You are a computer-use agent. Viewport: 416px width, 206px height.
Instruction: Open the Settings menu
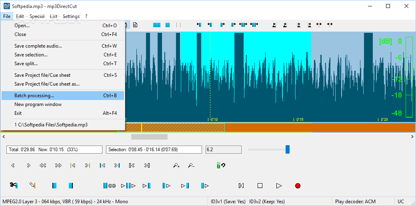pos(71,16)
